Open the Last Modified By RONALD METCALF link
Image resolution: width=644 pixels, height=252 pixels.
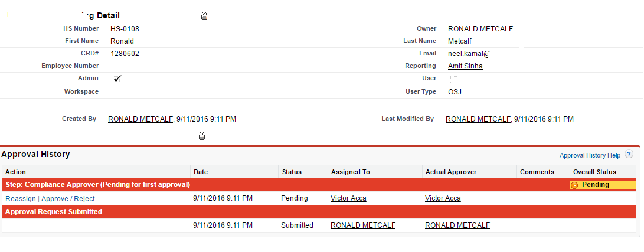tap(478, 119)
